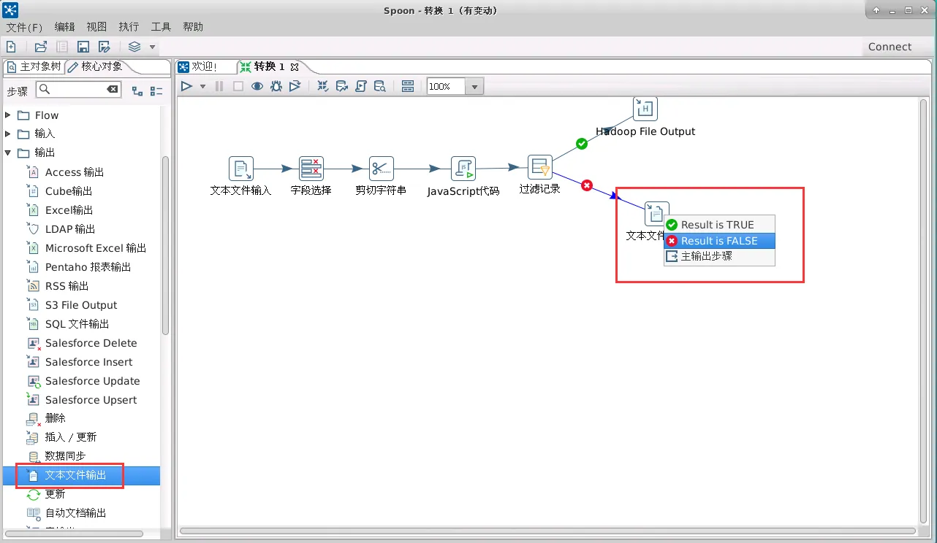Click the explore repository icon

tap(62, 47)
